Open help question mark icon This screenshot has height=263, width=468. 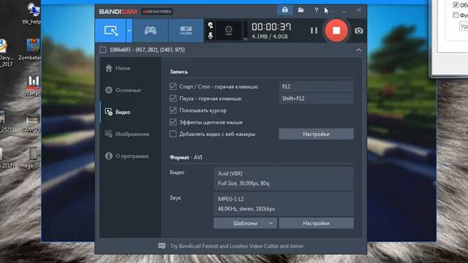pyautogui.click(x=316, y=10)
